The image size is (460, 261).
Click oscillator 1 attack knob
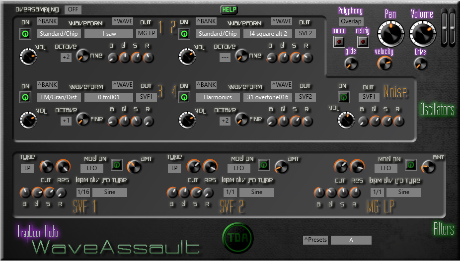[113, 58]
